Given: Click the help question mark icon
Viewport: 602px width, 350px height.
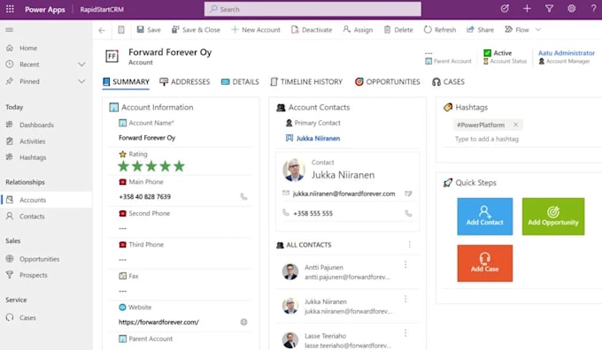Looking at the screenshot, I should point(593,9).
